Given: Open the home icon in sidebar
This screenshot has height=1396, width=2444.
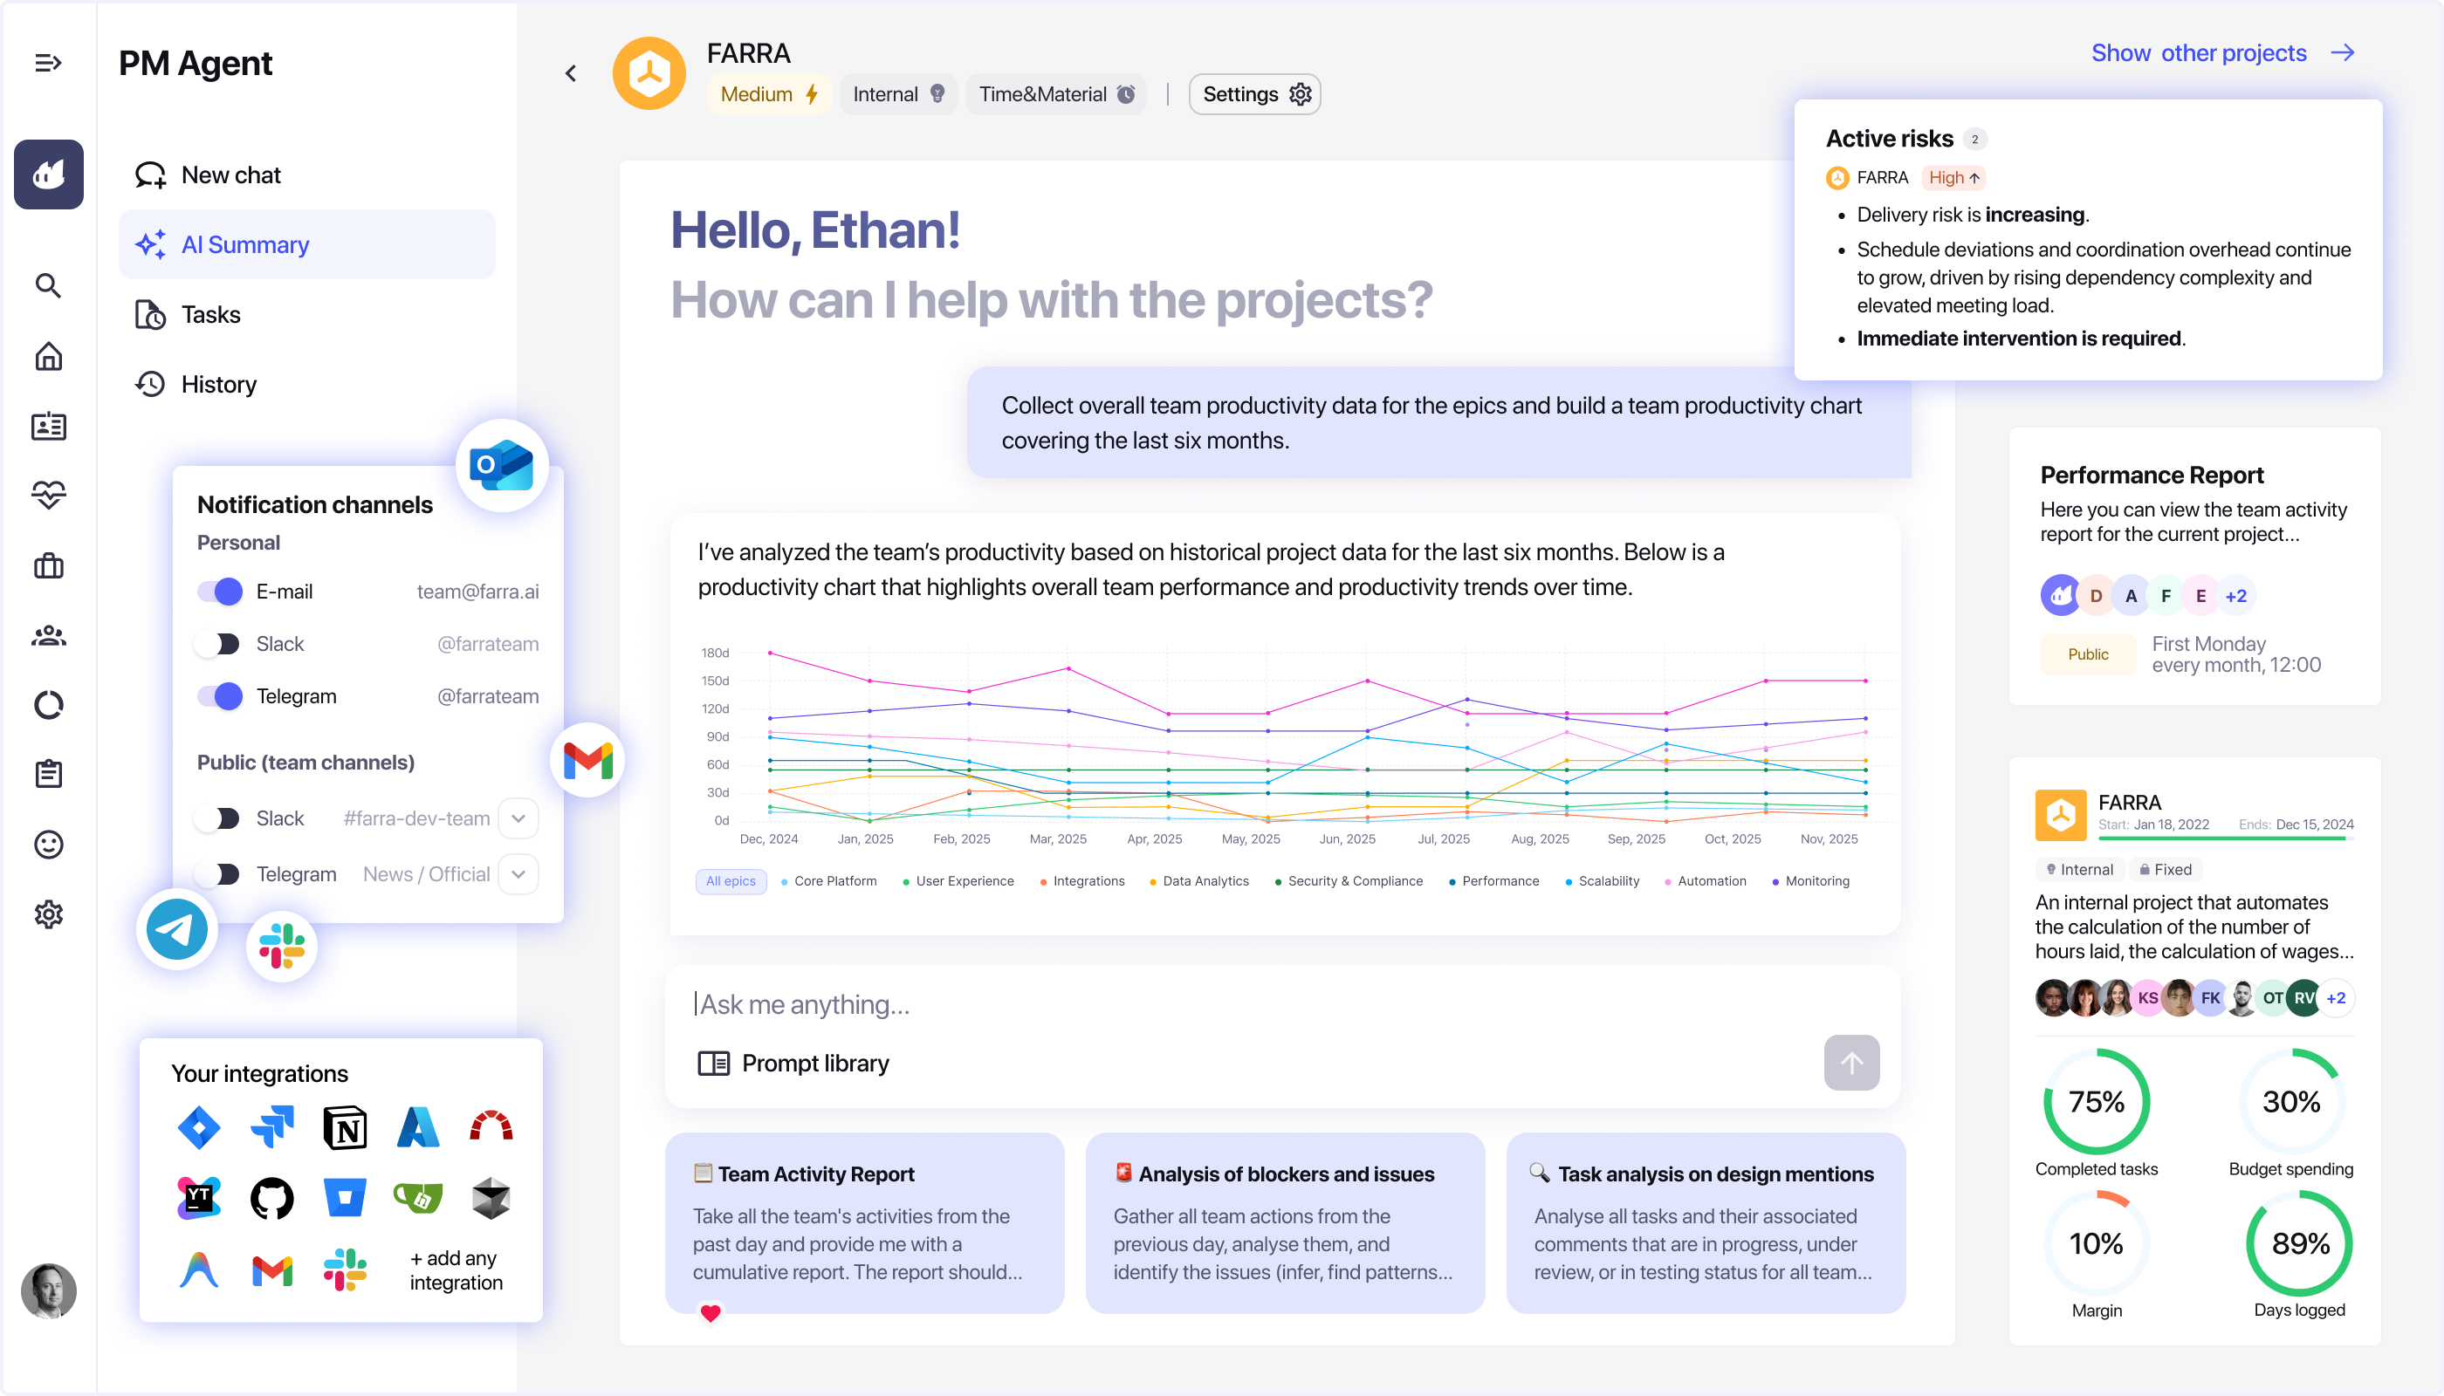Looking at the screenshot, I should point(48,357).
